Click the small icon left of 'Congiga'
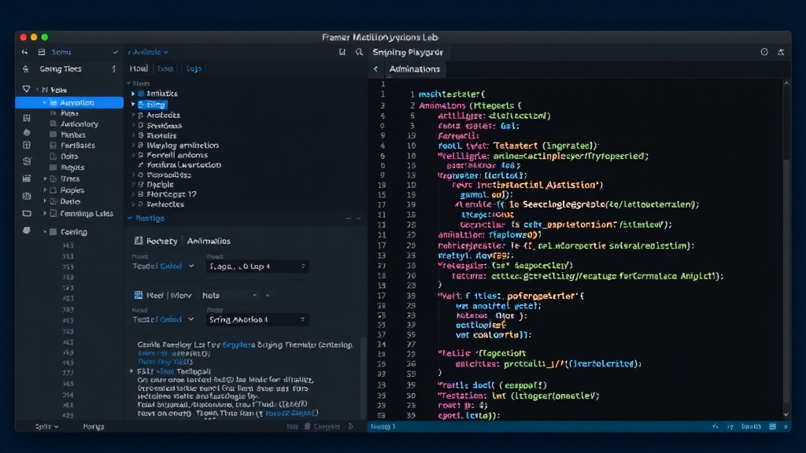 point(307,426)
